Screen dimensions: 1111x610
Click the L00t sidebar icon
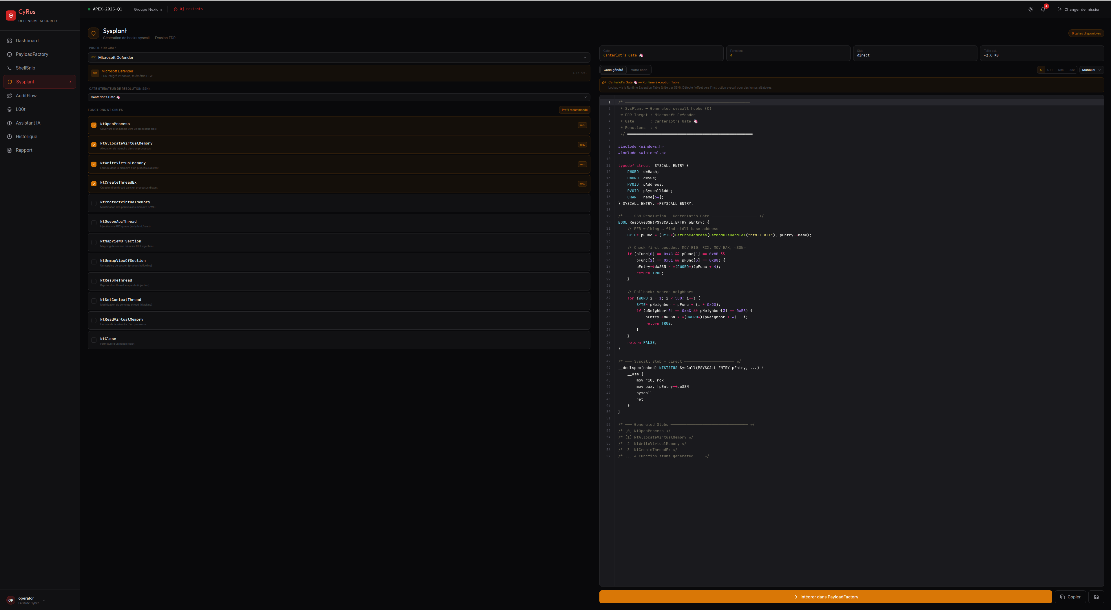point(10,109)
